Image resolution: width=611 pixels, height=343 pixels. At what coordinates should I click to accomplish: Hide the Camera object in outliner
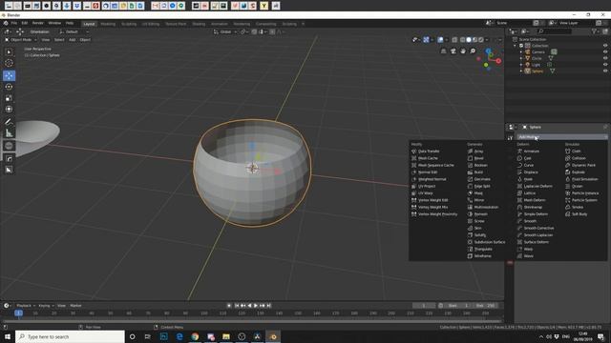point(605,51)
